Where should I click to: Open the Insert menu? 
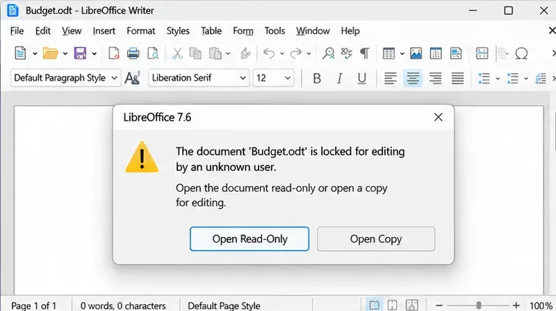[104, 31]
